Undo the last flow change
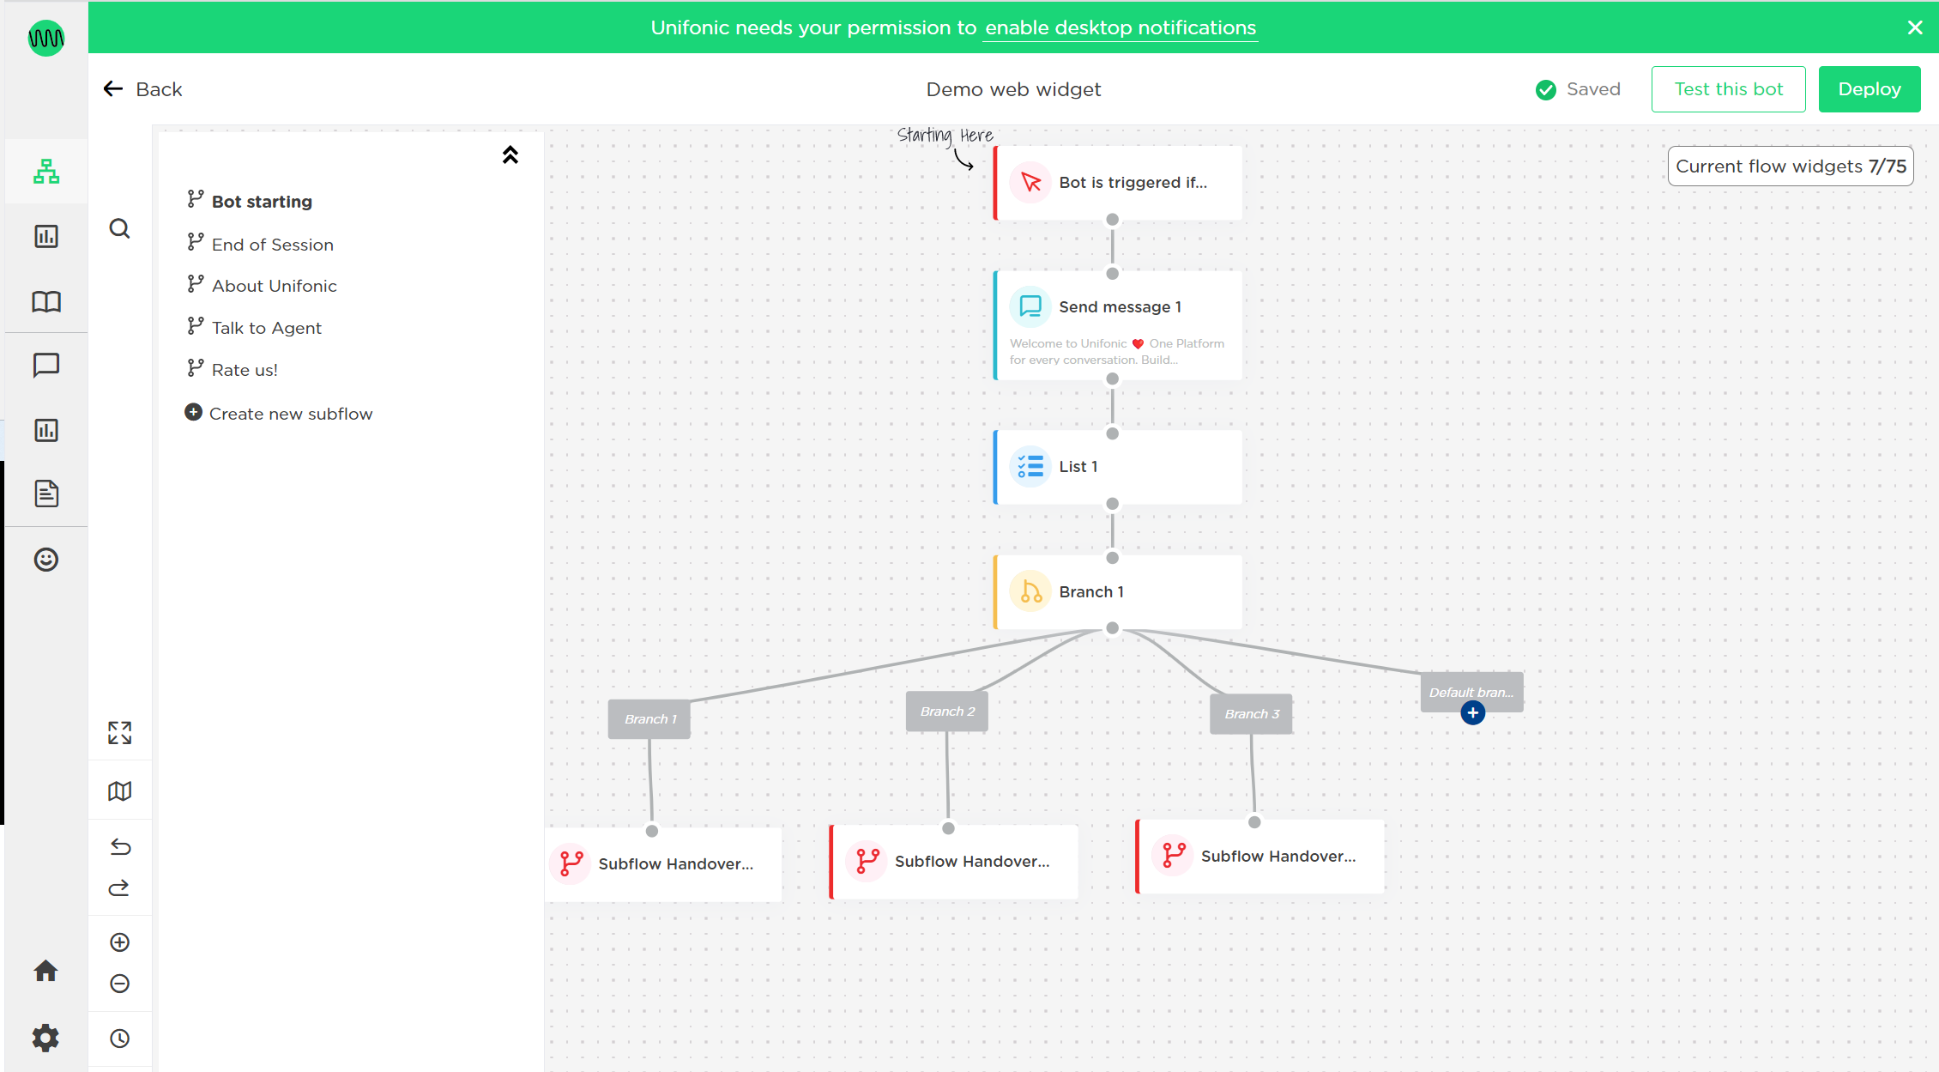Image resolution: width=1939 pixels, height=1072 pixels. click(120, 847)
